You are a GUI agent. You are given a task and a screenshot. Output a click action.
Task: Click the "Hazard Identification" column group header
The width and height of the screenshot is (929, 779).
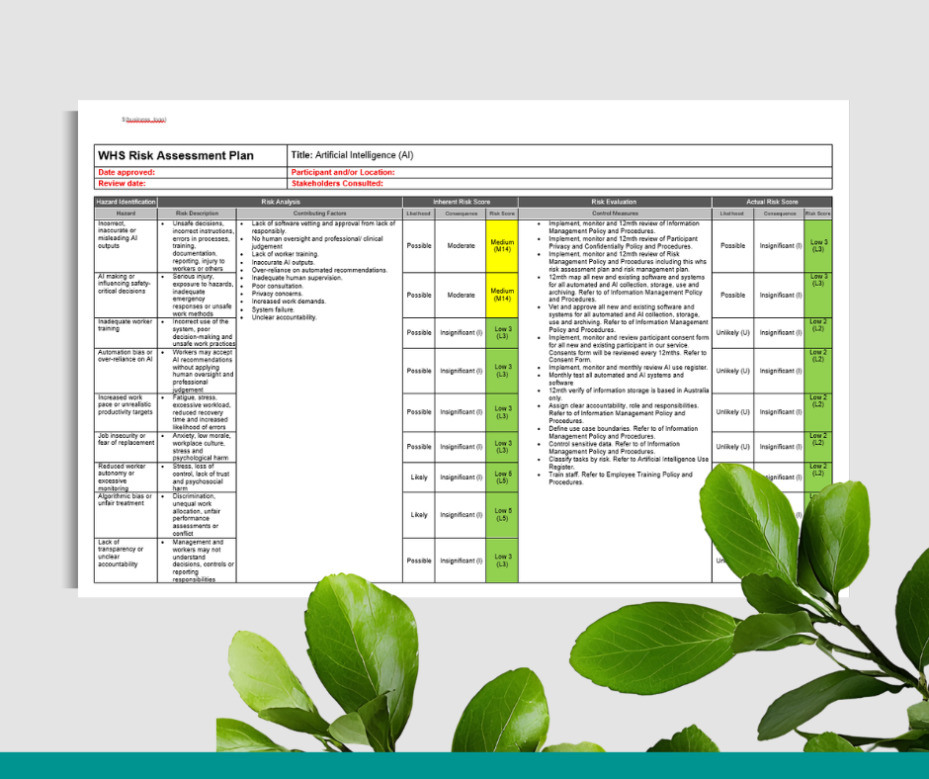click(x=126, y=202)
